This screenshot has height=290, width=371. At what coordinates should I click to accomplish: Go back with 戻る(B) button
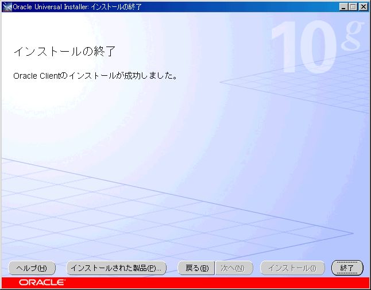[196, 268]
